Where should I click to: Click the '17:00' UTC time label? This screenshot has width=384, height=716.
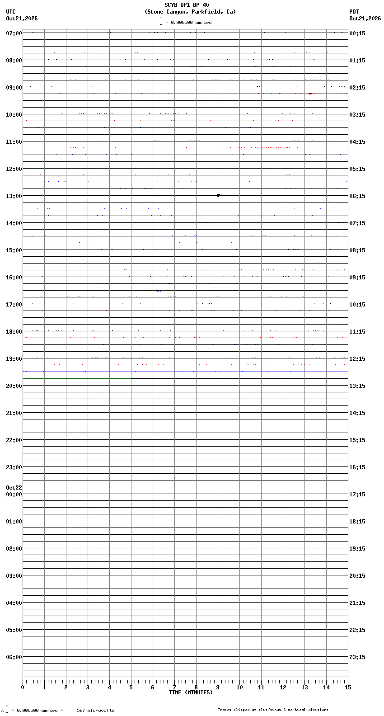14,305
